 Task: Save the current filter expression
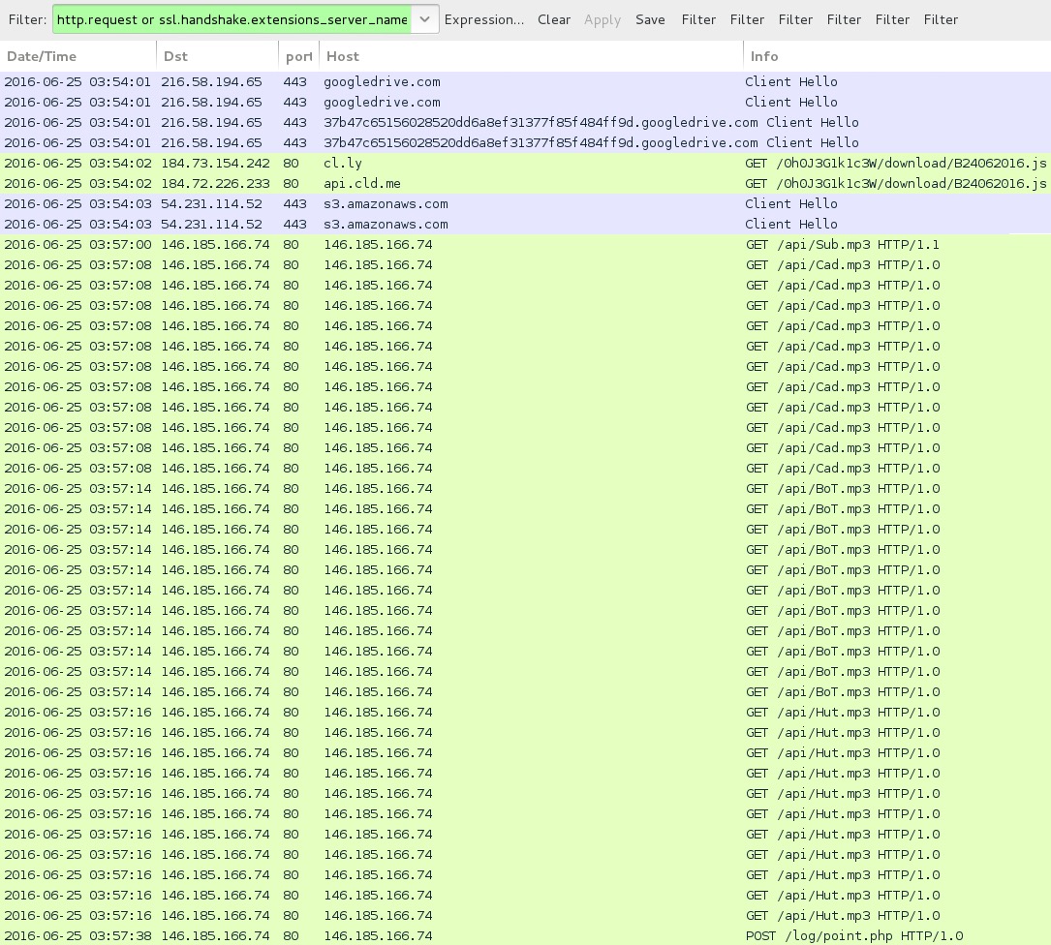[650, 19]
